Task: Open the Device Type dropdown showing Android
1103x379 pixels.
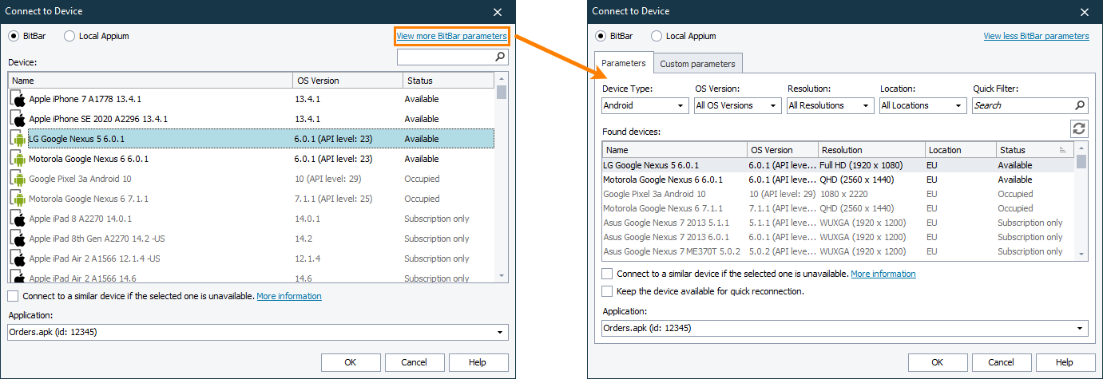Action: (645, 105)
